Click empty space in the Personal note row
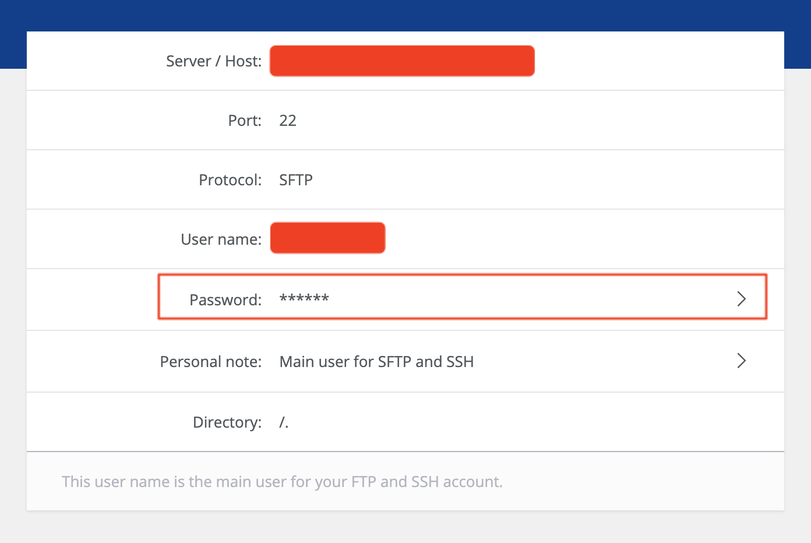811x543 pixels. click(600, 362)
